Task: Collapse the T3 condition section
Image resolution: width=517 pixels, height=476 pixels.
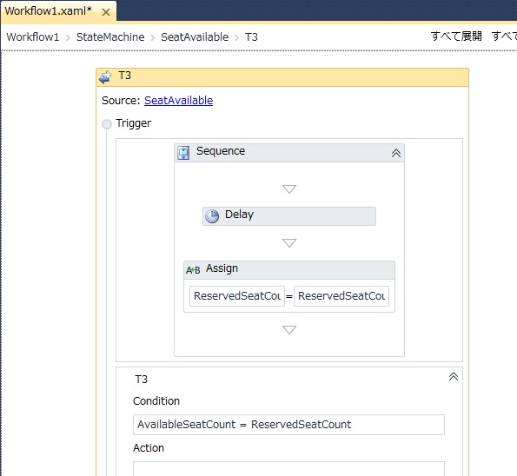Action: 454,376
